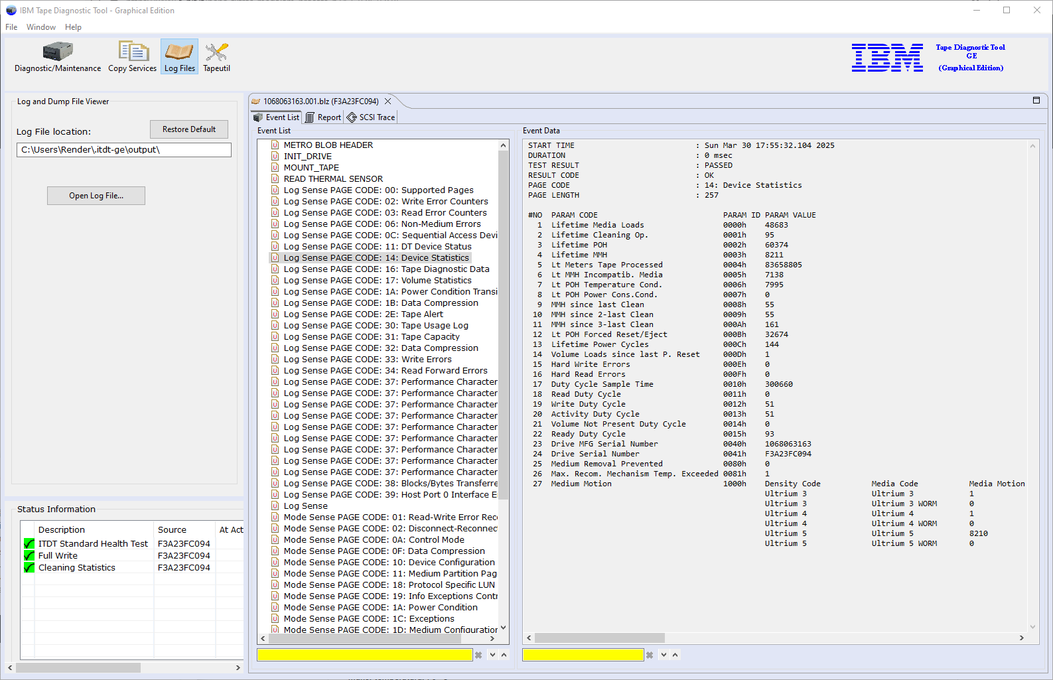Click the Open Log File... button
The image size is (1053, 680).
pyautogui.click(x=96, y=196)
